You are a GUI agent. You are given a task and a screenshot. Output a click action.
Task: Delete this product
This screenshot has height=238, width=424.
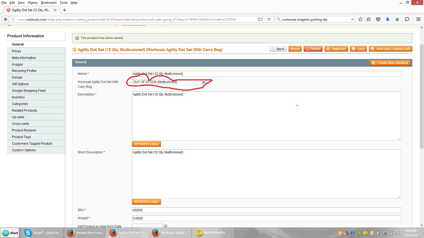313,49
